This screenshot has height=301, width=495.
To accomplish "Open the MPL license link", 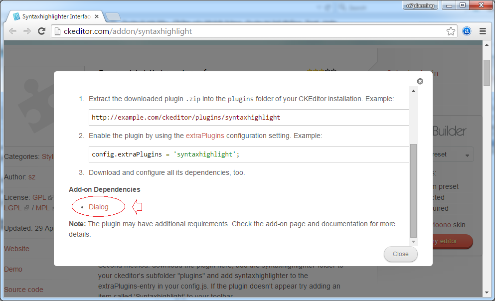I will pyautogui.click(x=43, y=208).
